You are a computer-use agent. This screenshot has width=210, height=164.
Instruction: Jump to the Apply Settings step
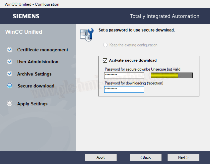point(32,104)
